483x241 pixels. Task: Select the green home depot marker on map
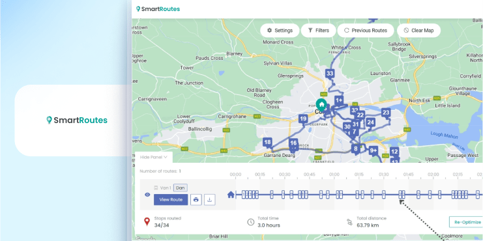pyautogui.click(x=321, y=106)
